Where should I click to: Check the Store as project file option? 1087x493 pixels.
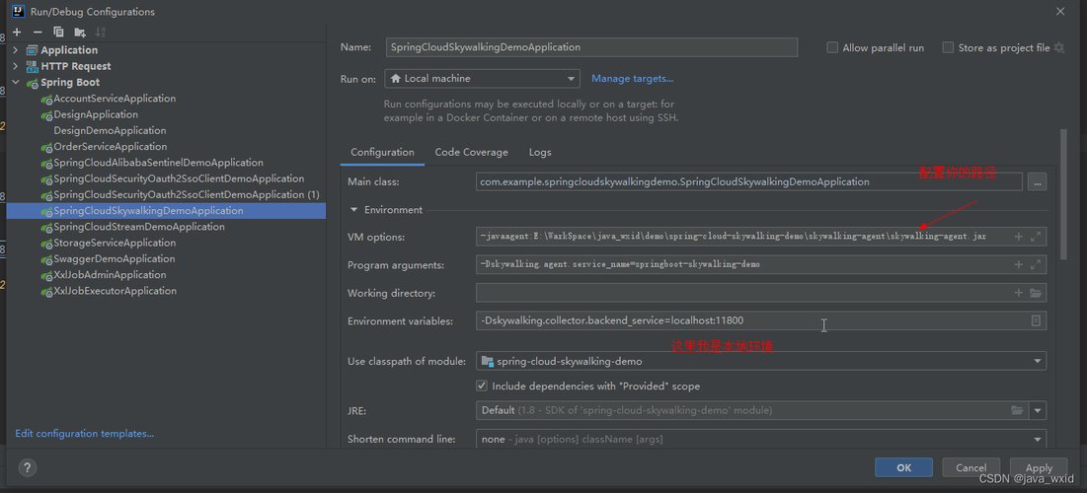(948, 47)
